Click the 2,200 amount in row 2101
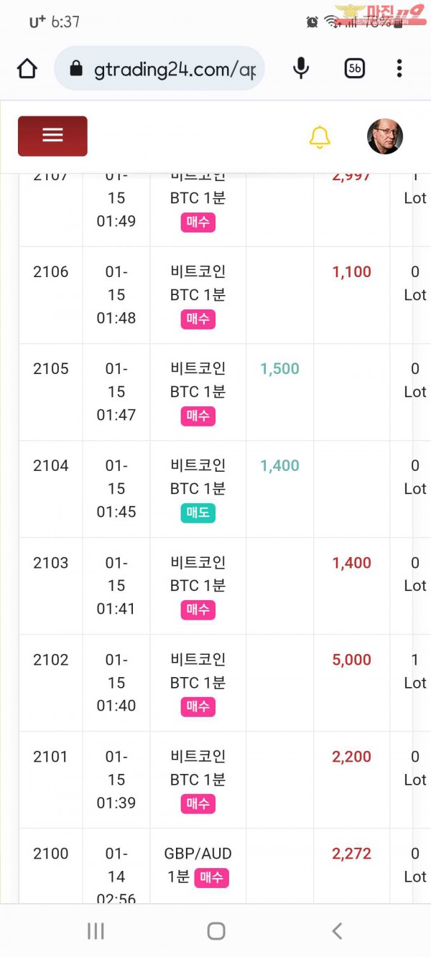This screenshot has width=431, height=957. pos(352,757)
